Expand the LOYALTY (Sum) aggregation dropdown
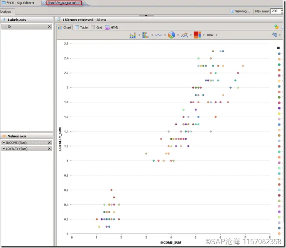The height and width of the screenshot is (248, 286). pos(4,149)
